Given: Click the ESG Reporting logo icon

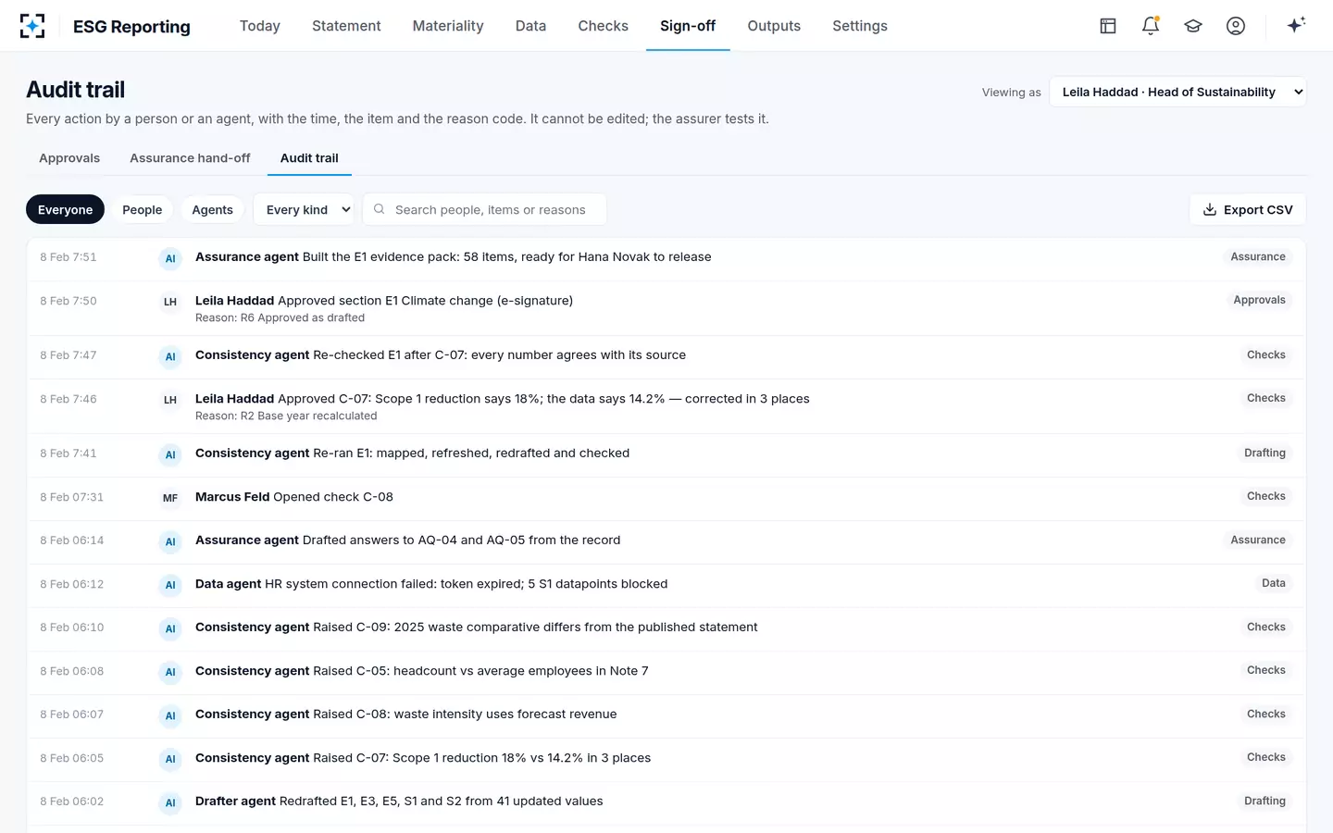Looking at the screenshot, I should [32, 26].
